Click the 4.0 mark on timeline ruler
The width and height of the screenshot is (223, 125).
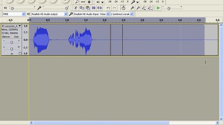[x=180, y=20]
